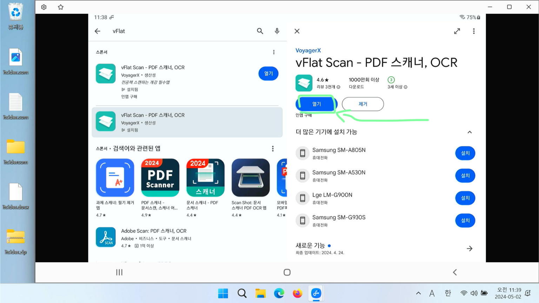Open options for 검색어와 관련된 앱 section
Screen dimensions: 539x303
pos(273,149)
